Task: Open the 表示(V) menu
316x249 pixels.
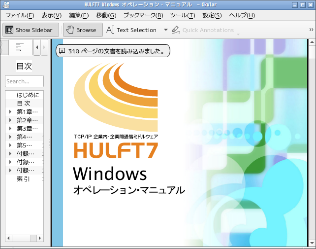Action: 52,15
